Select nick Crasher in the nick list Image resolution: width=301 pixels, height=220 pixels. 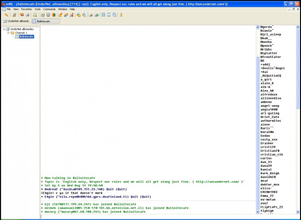click(x=267, y=143)
